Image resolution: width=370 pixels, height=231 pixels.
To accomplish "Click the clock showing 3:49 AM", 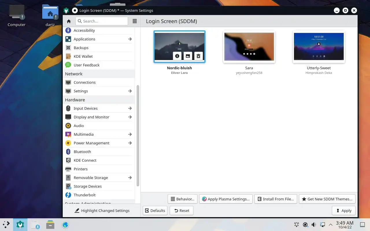I will [345, 225].
